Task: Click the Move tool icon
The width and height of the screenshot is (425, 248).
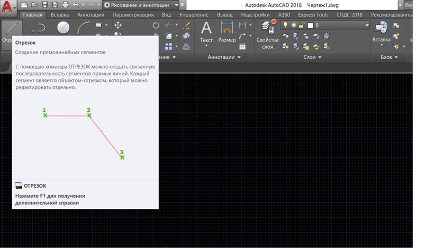Action: tap(117, 25)
